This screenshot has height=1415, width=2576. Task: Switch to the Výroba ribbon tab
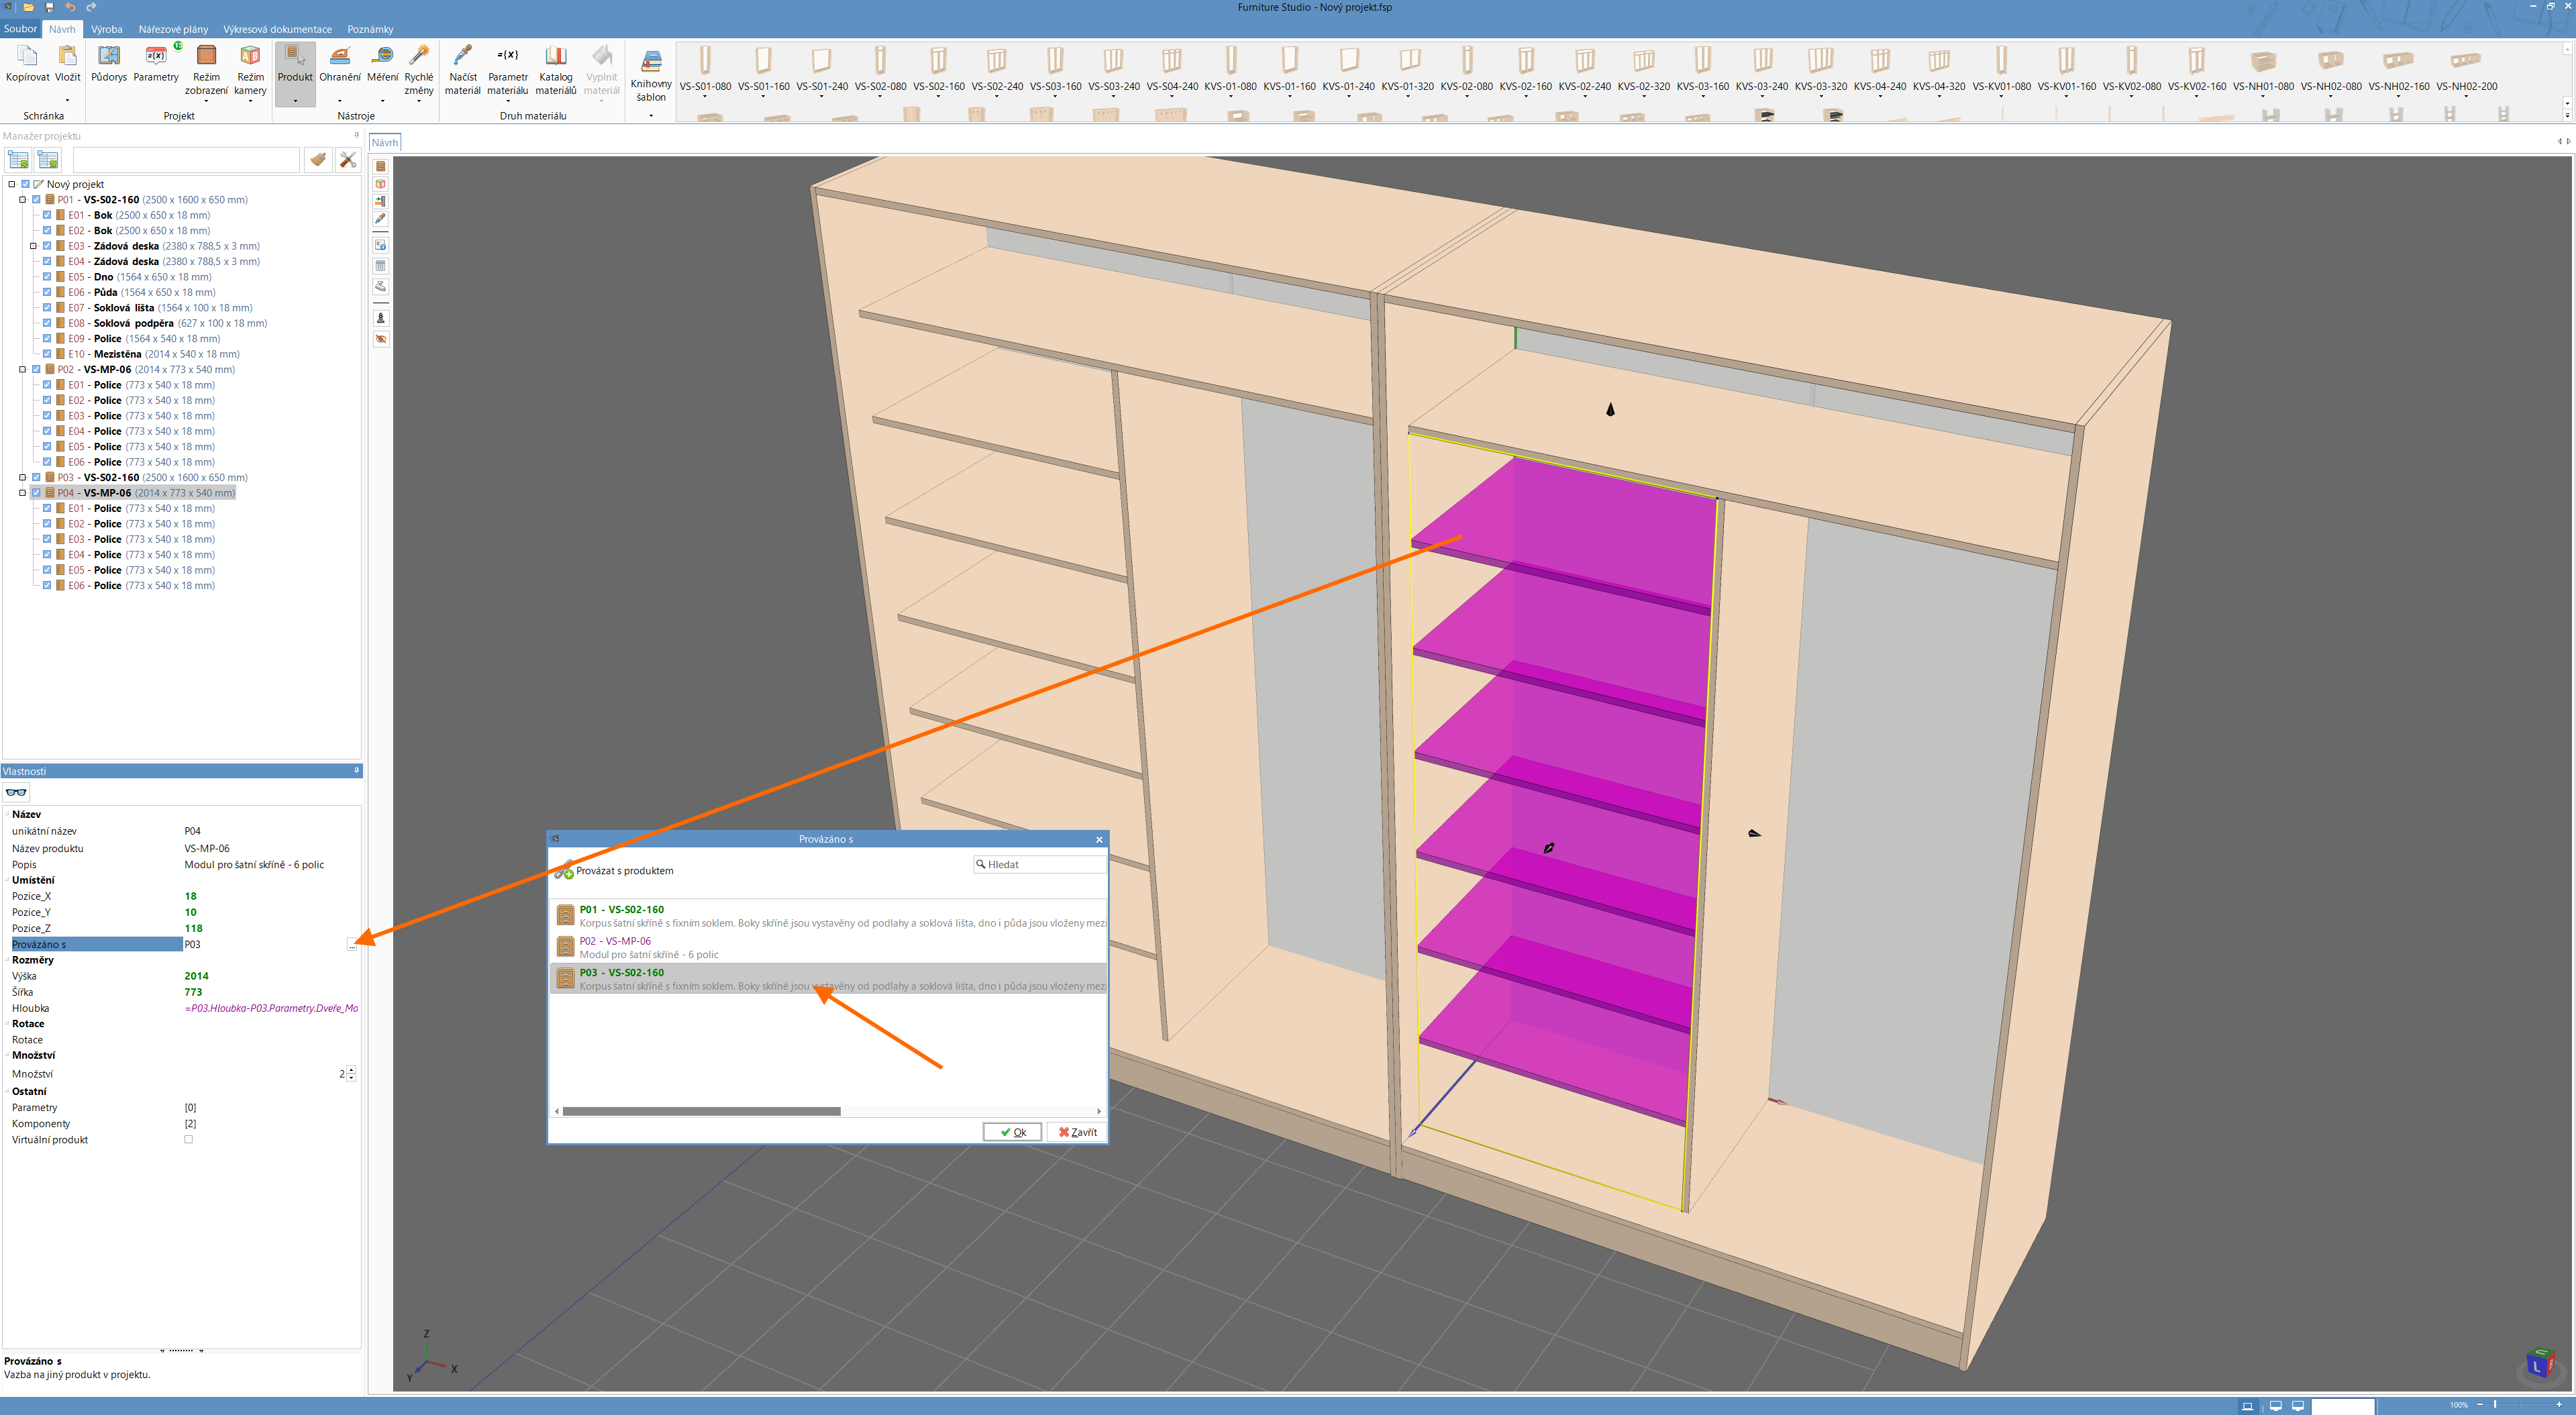[106, 29]
